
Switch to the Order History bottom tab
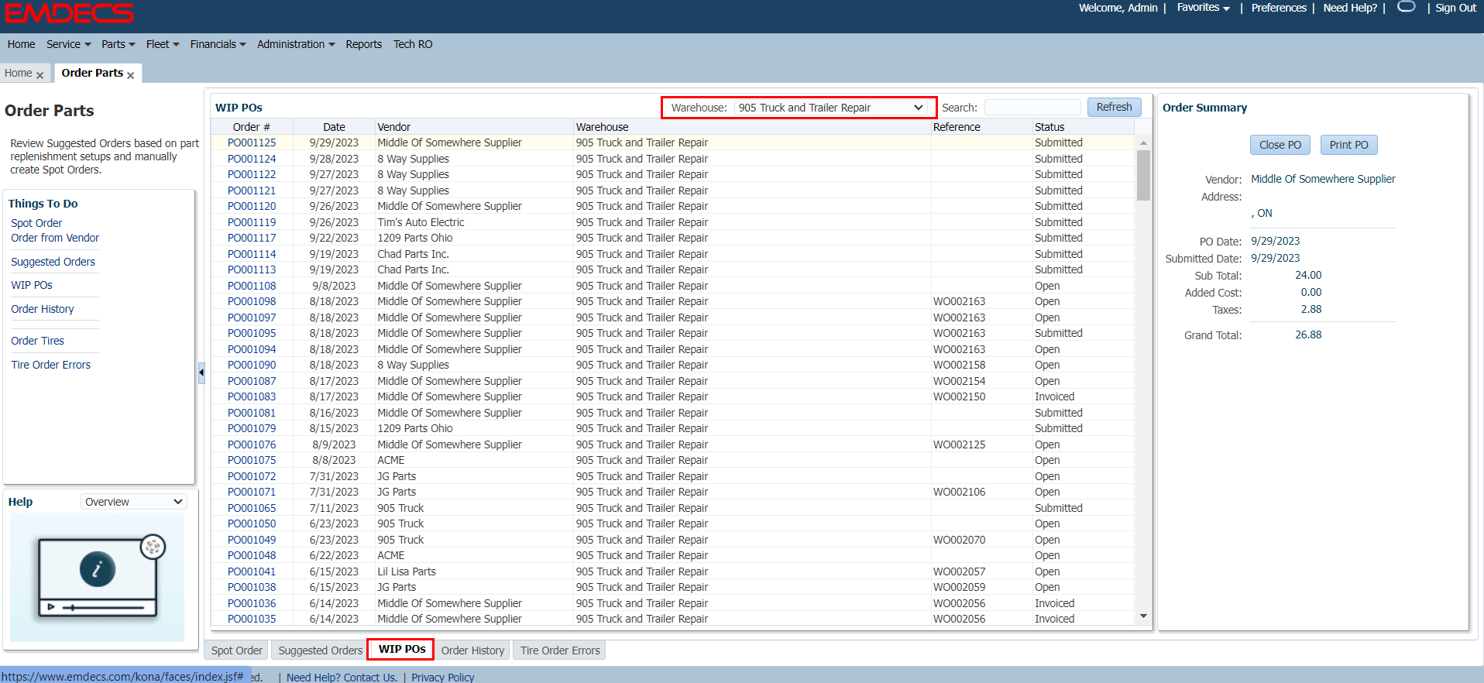[x=472, y=650]
